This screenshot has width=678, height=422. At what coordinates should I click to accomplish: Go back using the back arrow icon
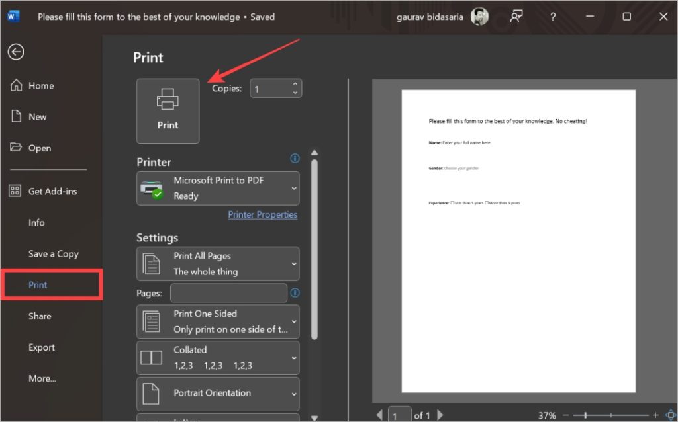pyautogui.click(x=16, y=52)
